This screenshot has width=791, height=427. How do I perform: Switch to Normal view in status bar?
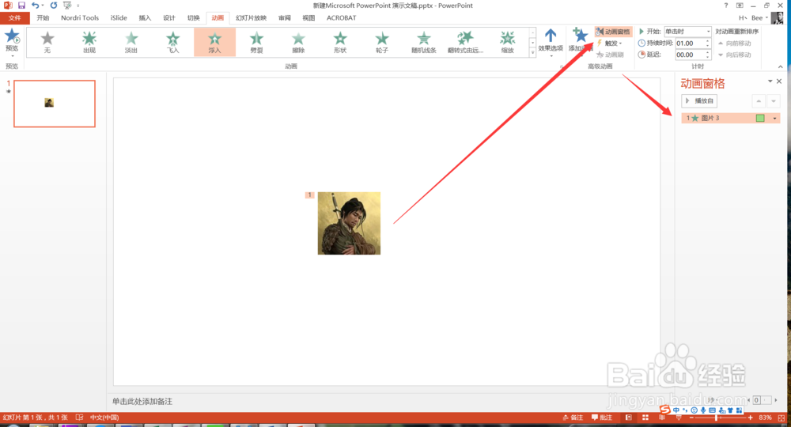629,418
